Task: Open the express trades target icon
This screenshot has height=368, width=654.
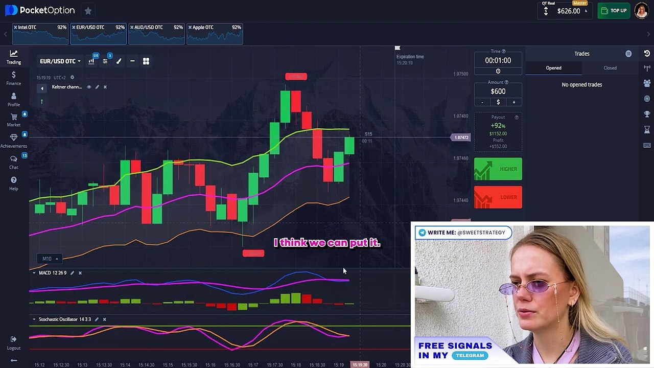Action: point(647,99)
